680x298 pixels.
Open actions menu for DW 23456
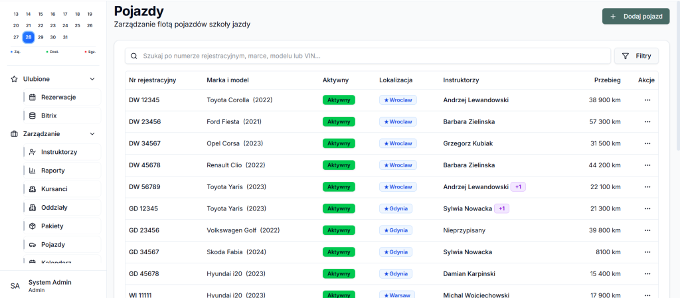coord(647,121)
